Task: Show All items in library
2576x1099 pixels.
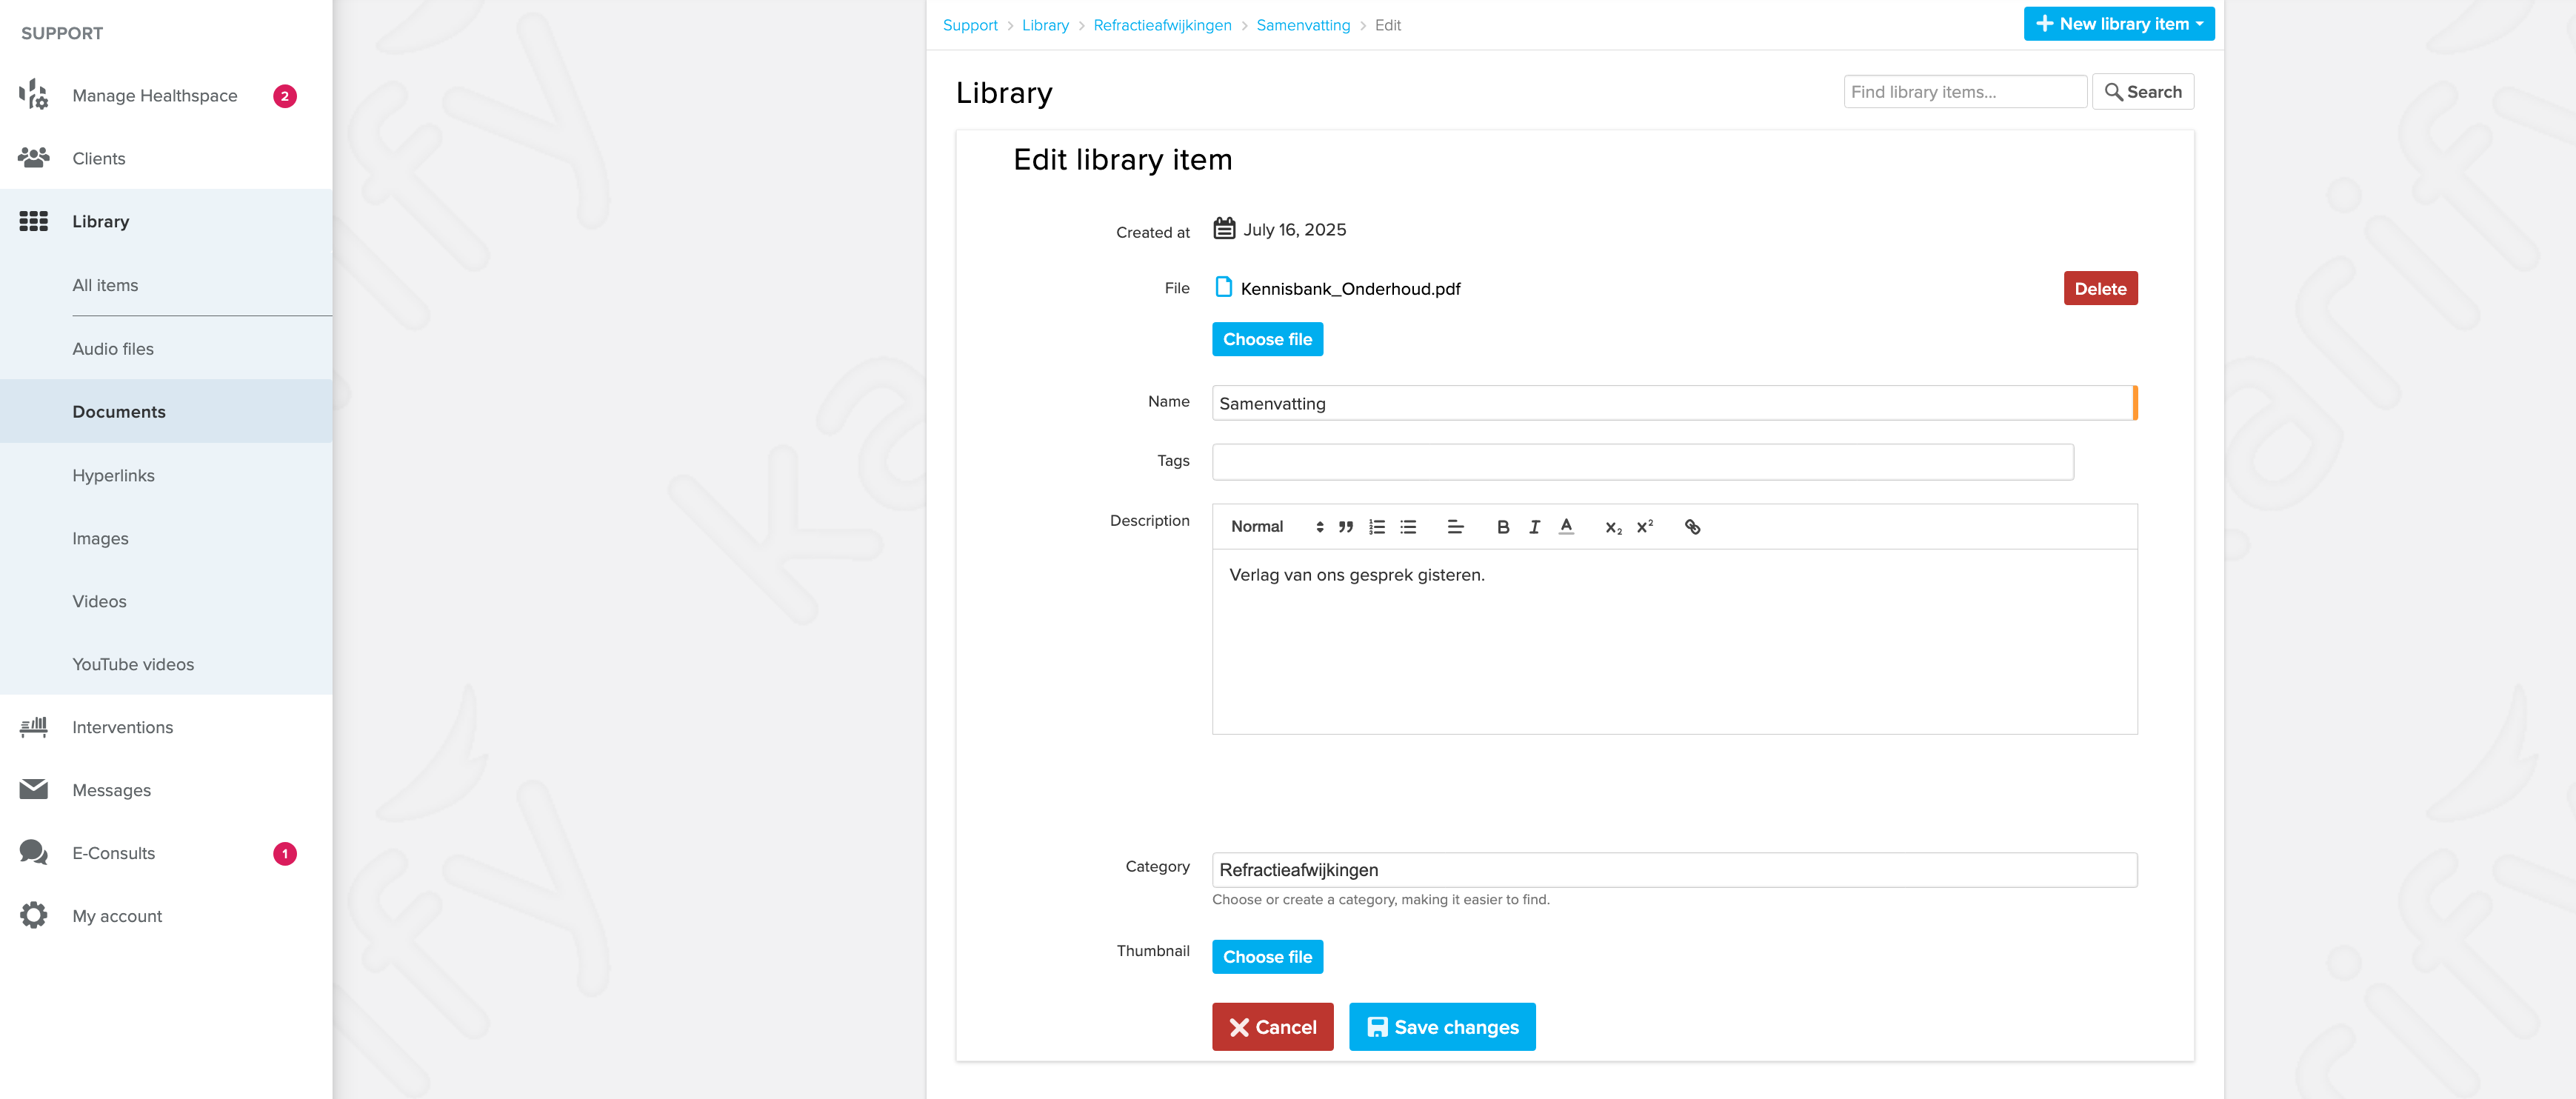Action: pyautogui.click(x=105, y=285)
